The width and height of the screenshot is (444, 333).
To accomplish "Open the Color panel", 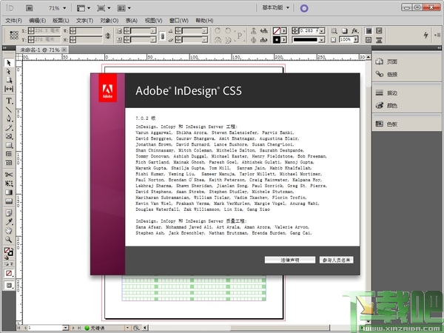I will 386,105.
